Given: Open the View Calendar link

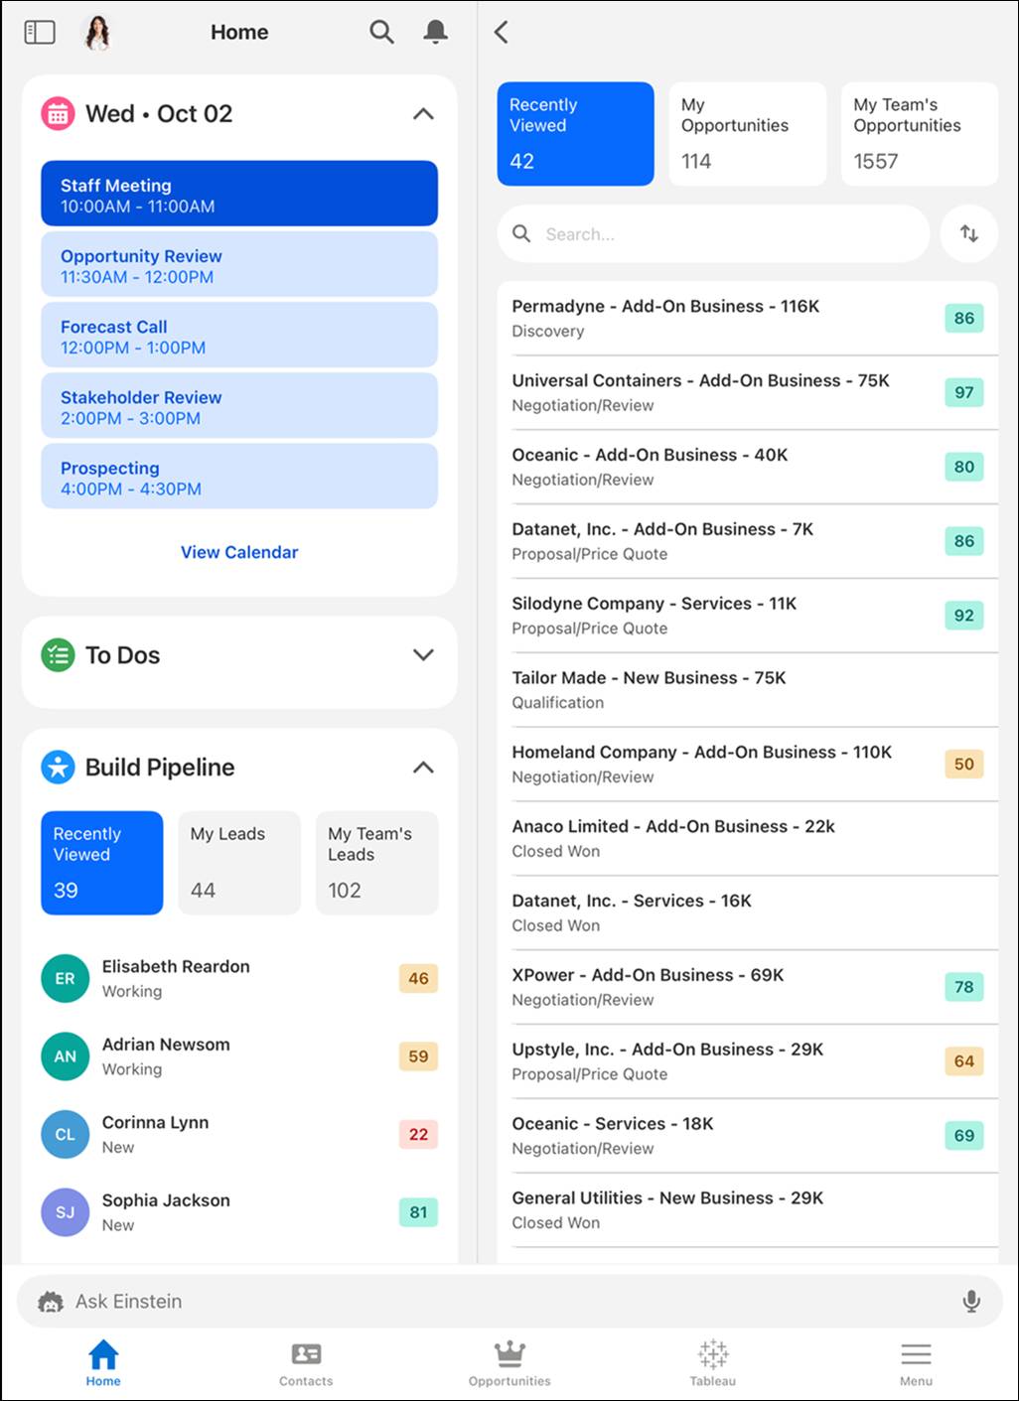Looking at the screenshot, I should point(239,552).
